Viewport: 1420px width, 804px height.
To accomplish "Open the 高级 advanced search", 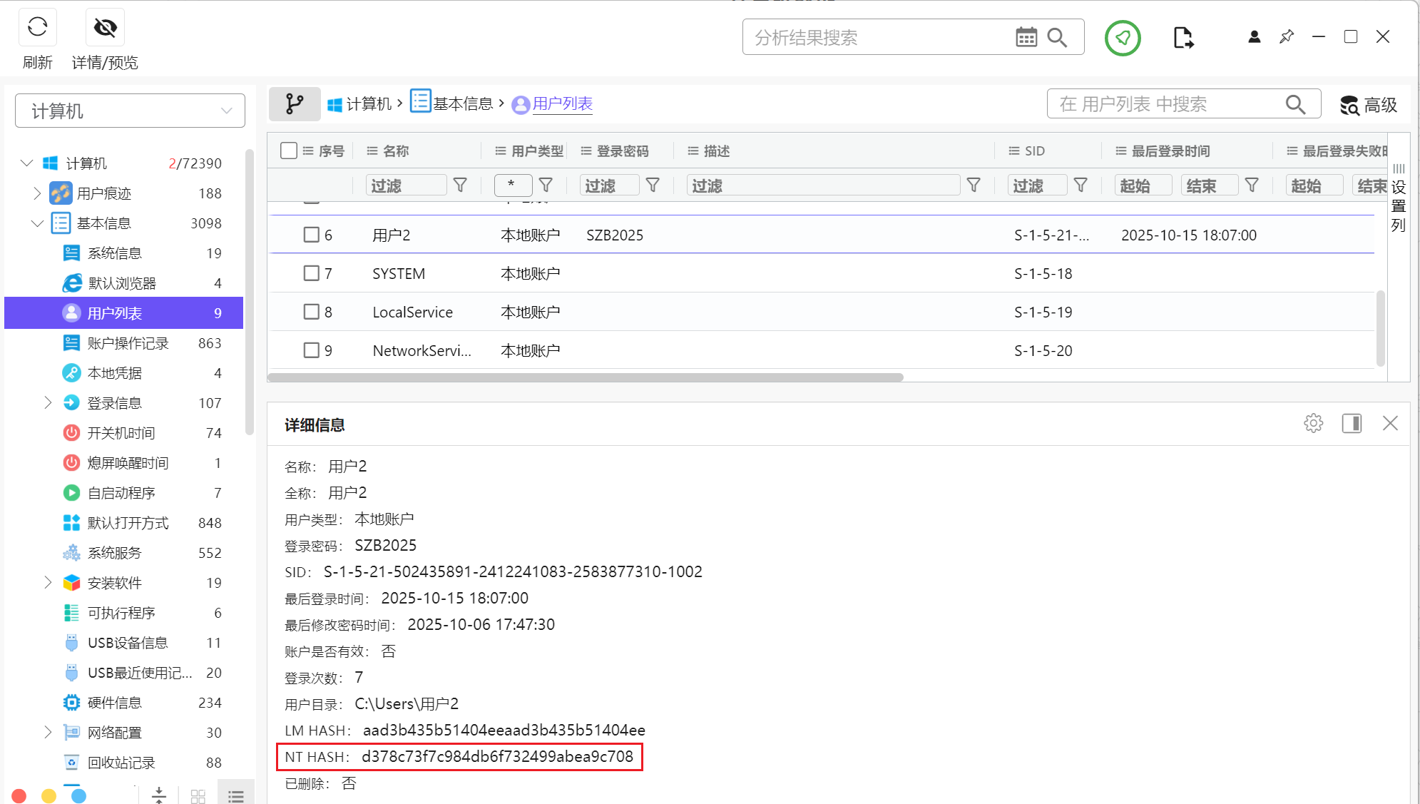I will click(1368, 105).
